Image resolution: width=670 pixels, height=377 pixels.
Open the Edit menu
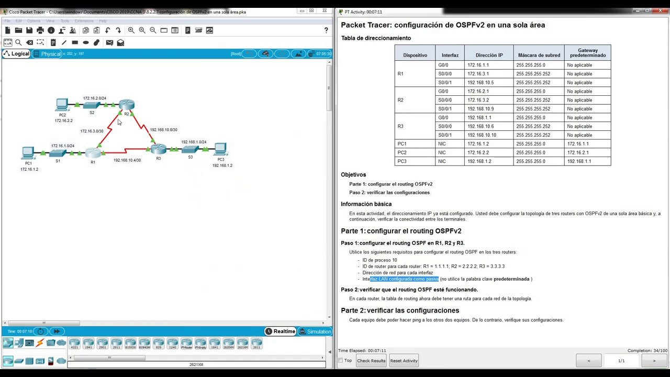tap(19, 21)
